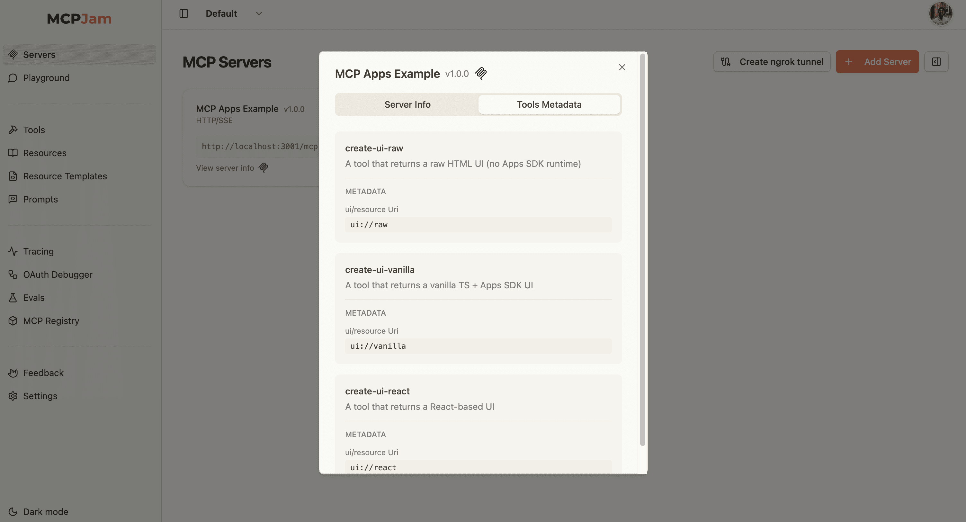Click the Evals flask icon in sidebar
Image resolution: width=966 pixels, height=522 pixels.
click(13, 297)
